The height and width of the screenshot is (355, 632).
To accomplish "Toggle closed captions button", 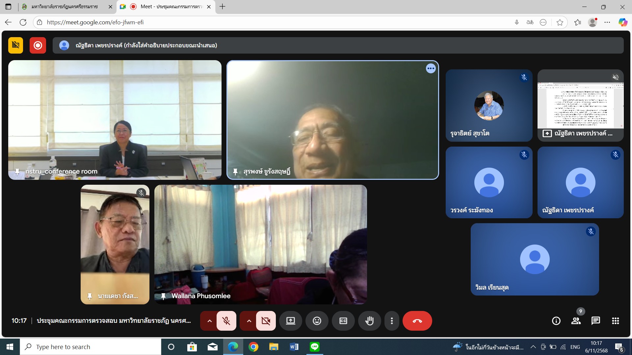I will point(343,321).
